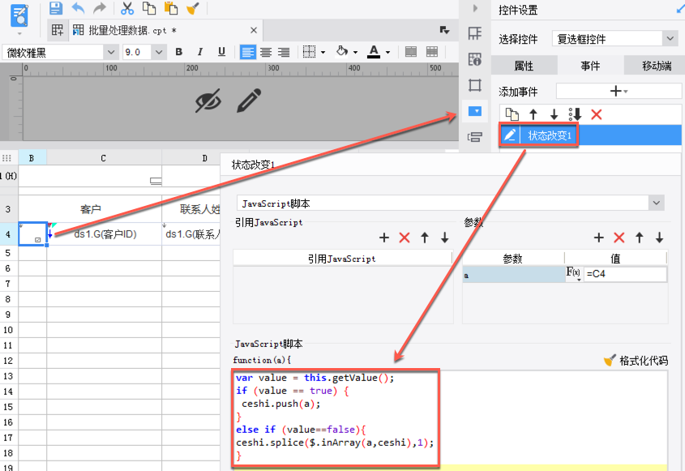
Task: Toggle Bold formatting
Action: click(178, 52)
